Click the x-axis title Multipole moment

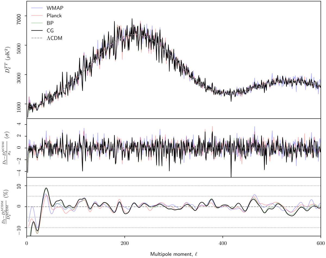173,253
